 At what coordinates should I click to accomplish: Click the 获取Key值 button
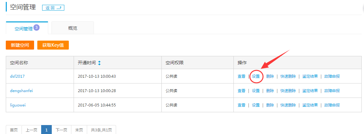tap(53, 45)
